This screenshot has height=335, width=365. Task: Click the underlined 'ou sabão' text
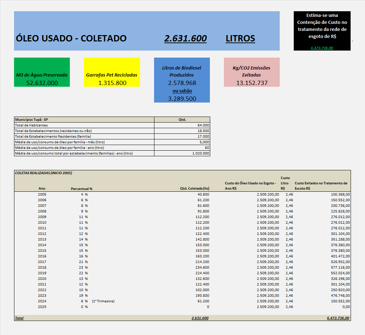pos(182,91)
